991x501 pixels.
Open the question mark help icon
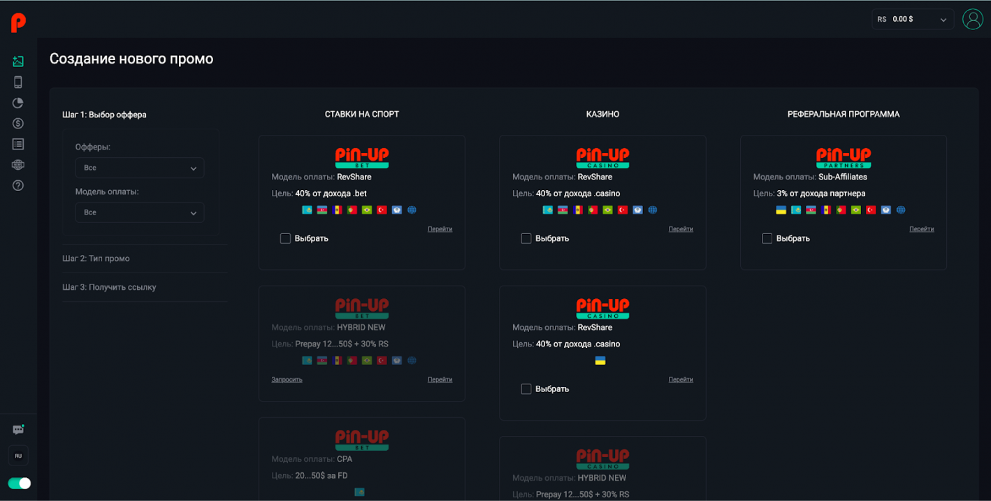pyautogui.click(x=18, y=185)
